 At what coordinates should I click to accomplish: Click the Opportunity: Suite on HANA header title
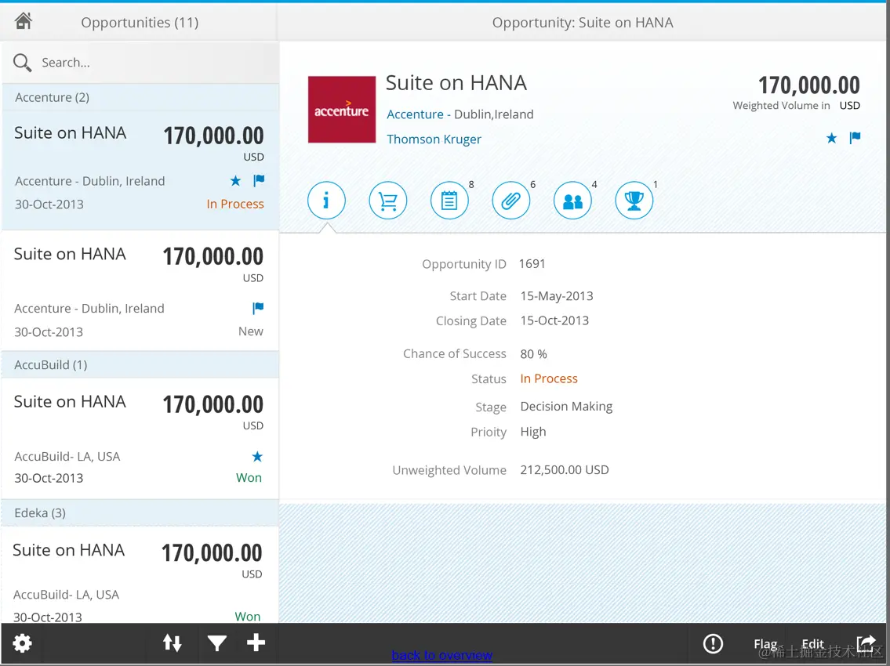(x=583, y=22)
